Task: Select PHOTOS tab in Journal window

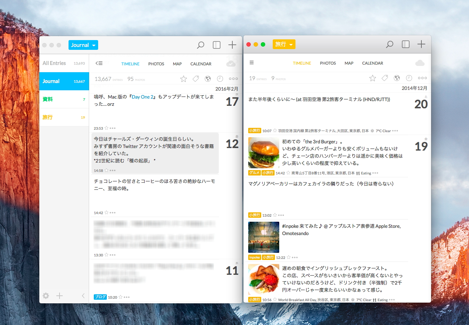Action: coord(156,64)
